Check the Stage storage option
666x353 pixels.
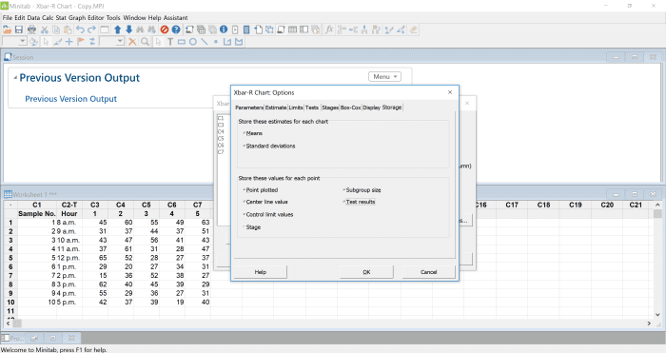(245, 227)
